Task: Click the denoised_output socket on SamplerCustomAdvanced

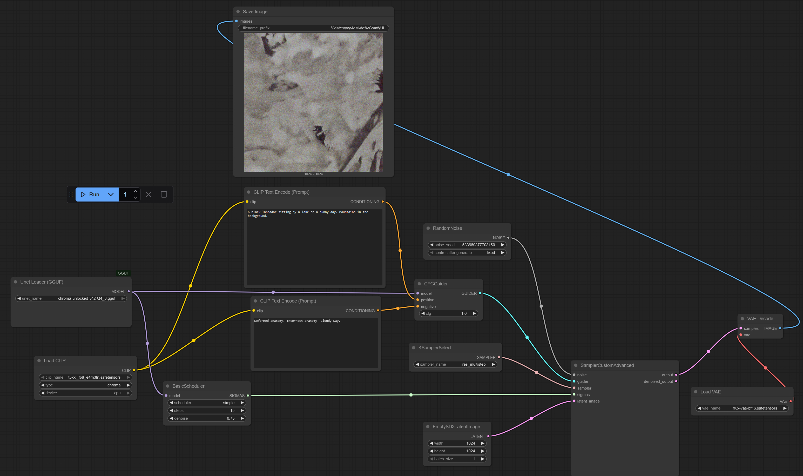Action: click(676, 381)
